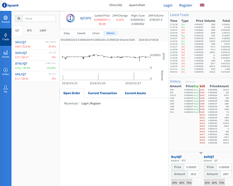
Task: Open the China Site link
Action: coord(116,5)
